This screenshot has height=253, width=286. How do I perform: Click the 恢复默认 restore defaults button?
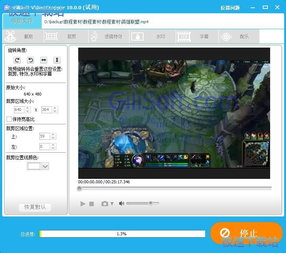click(35, 207)
